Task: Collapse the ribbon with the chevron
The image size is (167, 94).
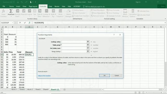Action: click(165, 19)
